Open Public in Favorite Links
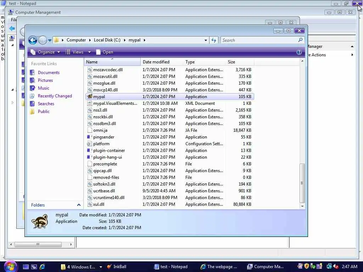363x272 pixels. (44, 112)
